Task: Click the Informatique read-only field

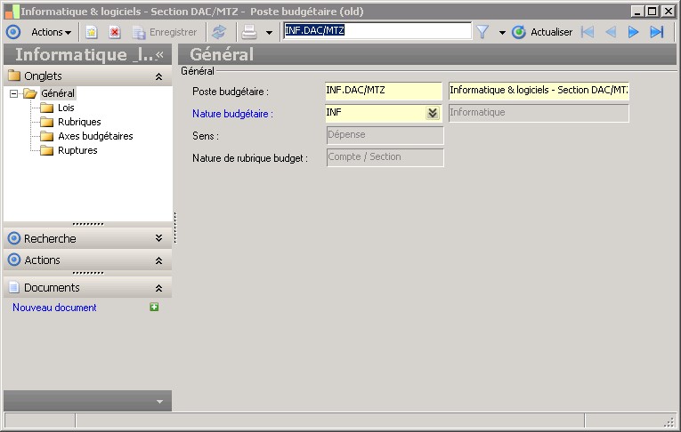Action: point(539,113)
